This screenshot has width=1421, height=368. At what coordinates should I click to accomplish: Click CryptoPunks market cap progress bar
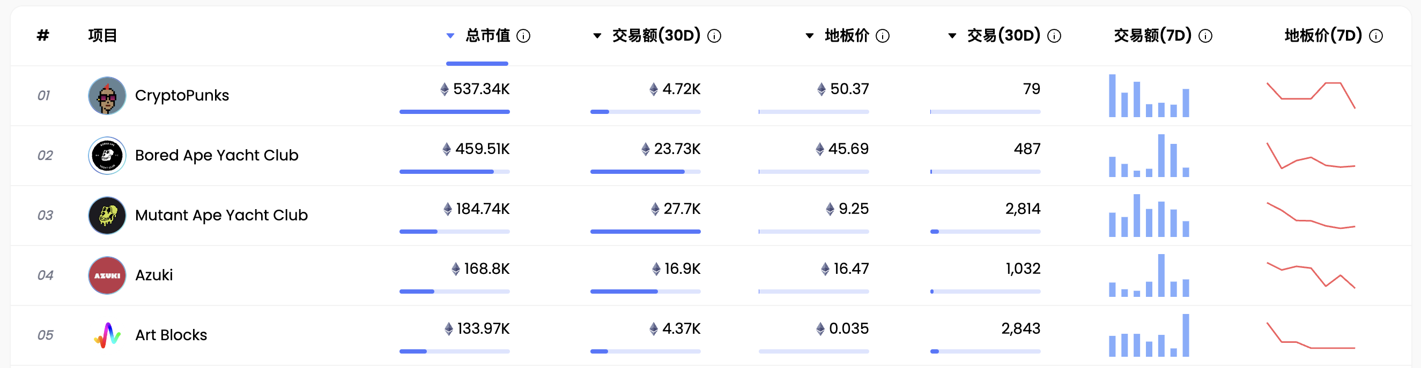point(454,112)
